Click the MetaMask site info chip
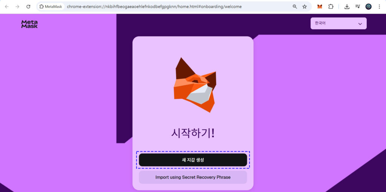Screen dimensions: 386x192 pos(51,6)
